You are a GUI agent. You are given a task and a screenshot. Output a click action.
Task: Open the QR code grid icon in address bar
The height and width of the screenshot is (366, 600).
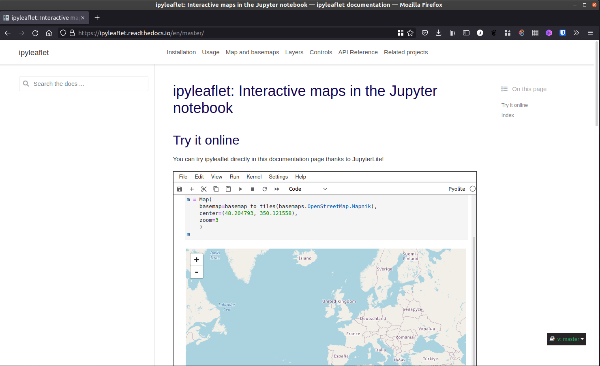(x=401, y=33)
